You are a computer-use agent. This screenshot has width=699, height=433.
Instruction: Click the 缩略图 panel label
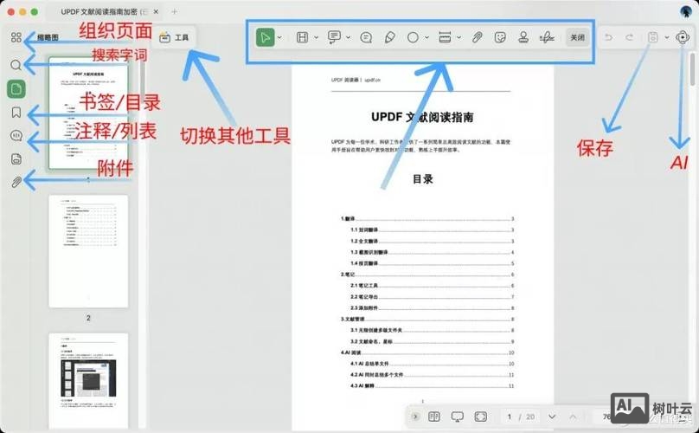coord(48,37)
